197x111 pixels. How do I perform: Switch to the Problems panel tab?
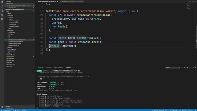point(41,68)
